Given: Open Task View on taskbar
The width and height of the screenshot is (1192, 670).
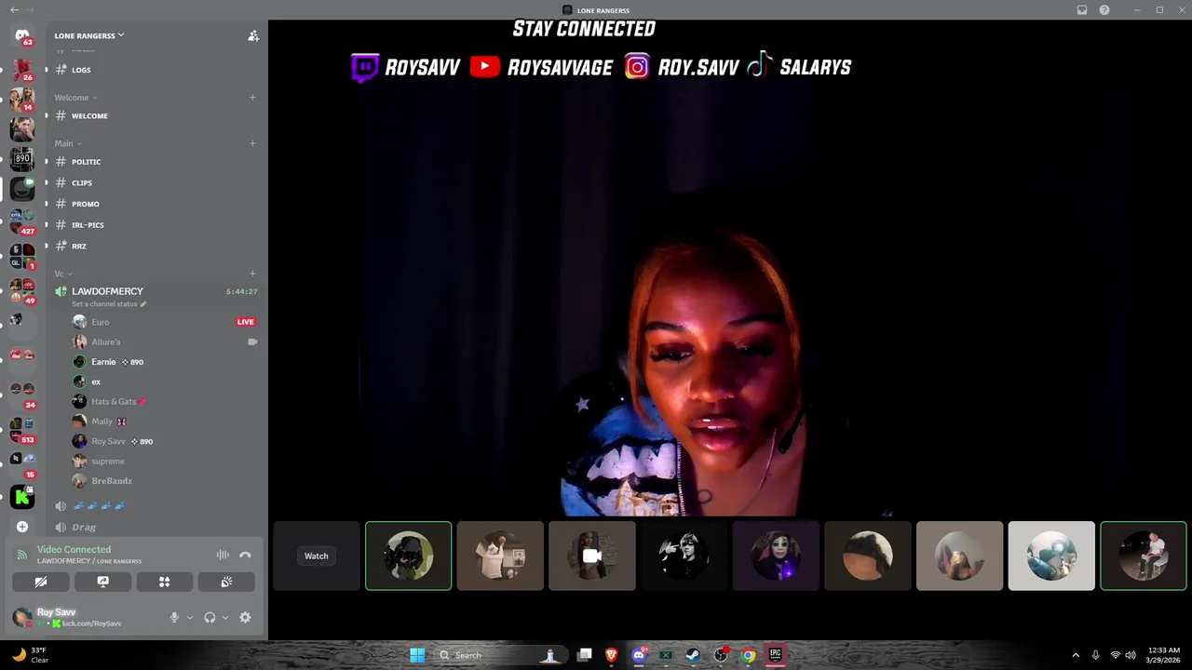Looking at the screenshot, I should pos(584,655).
